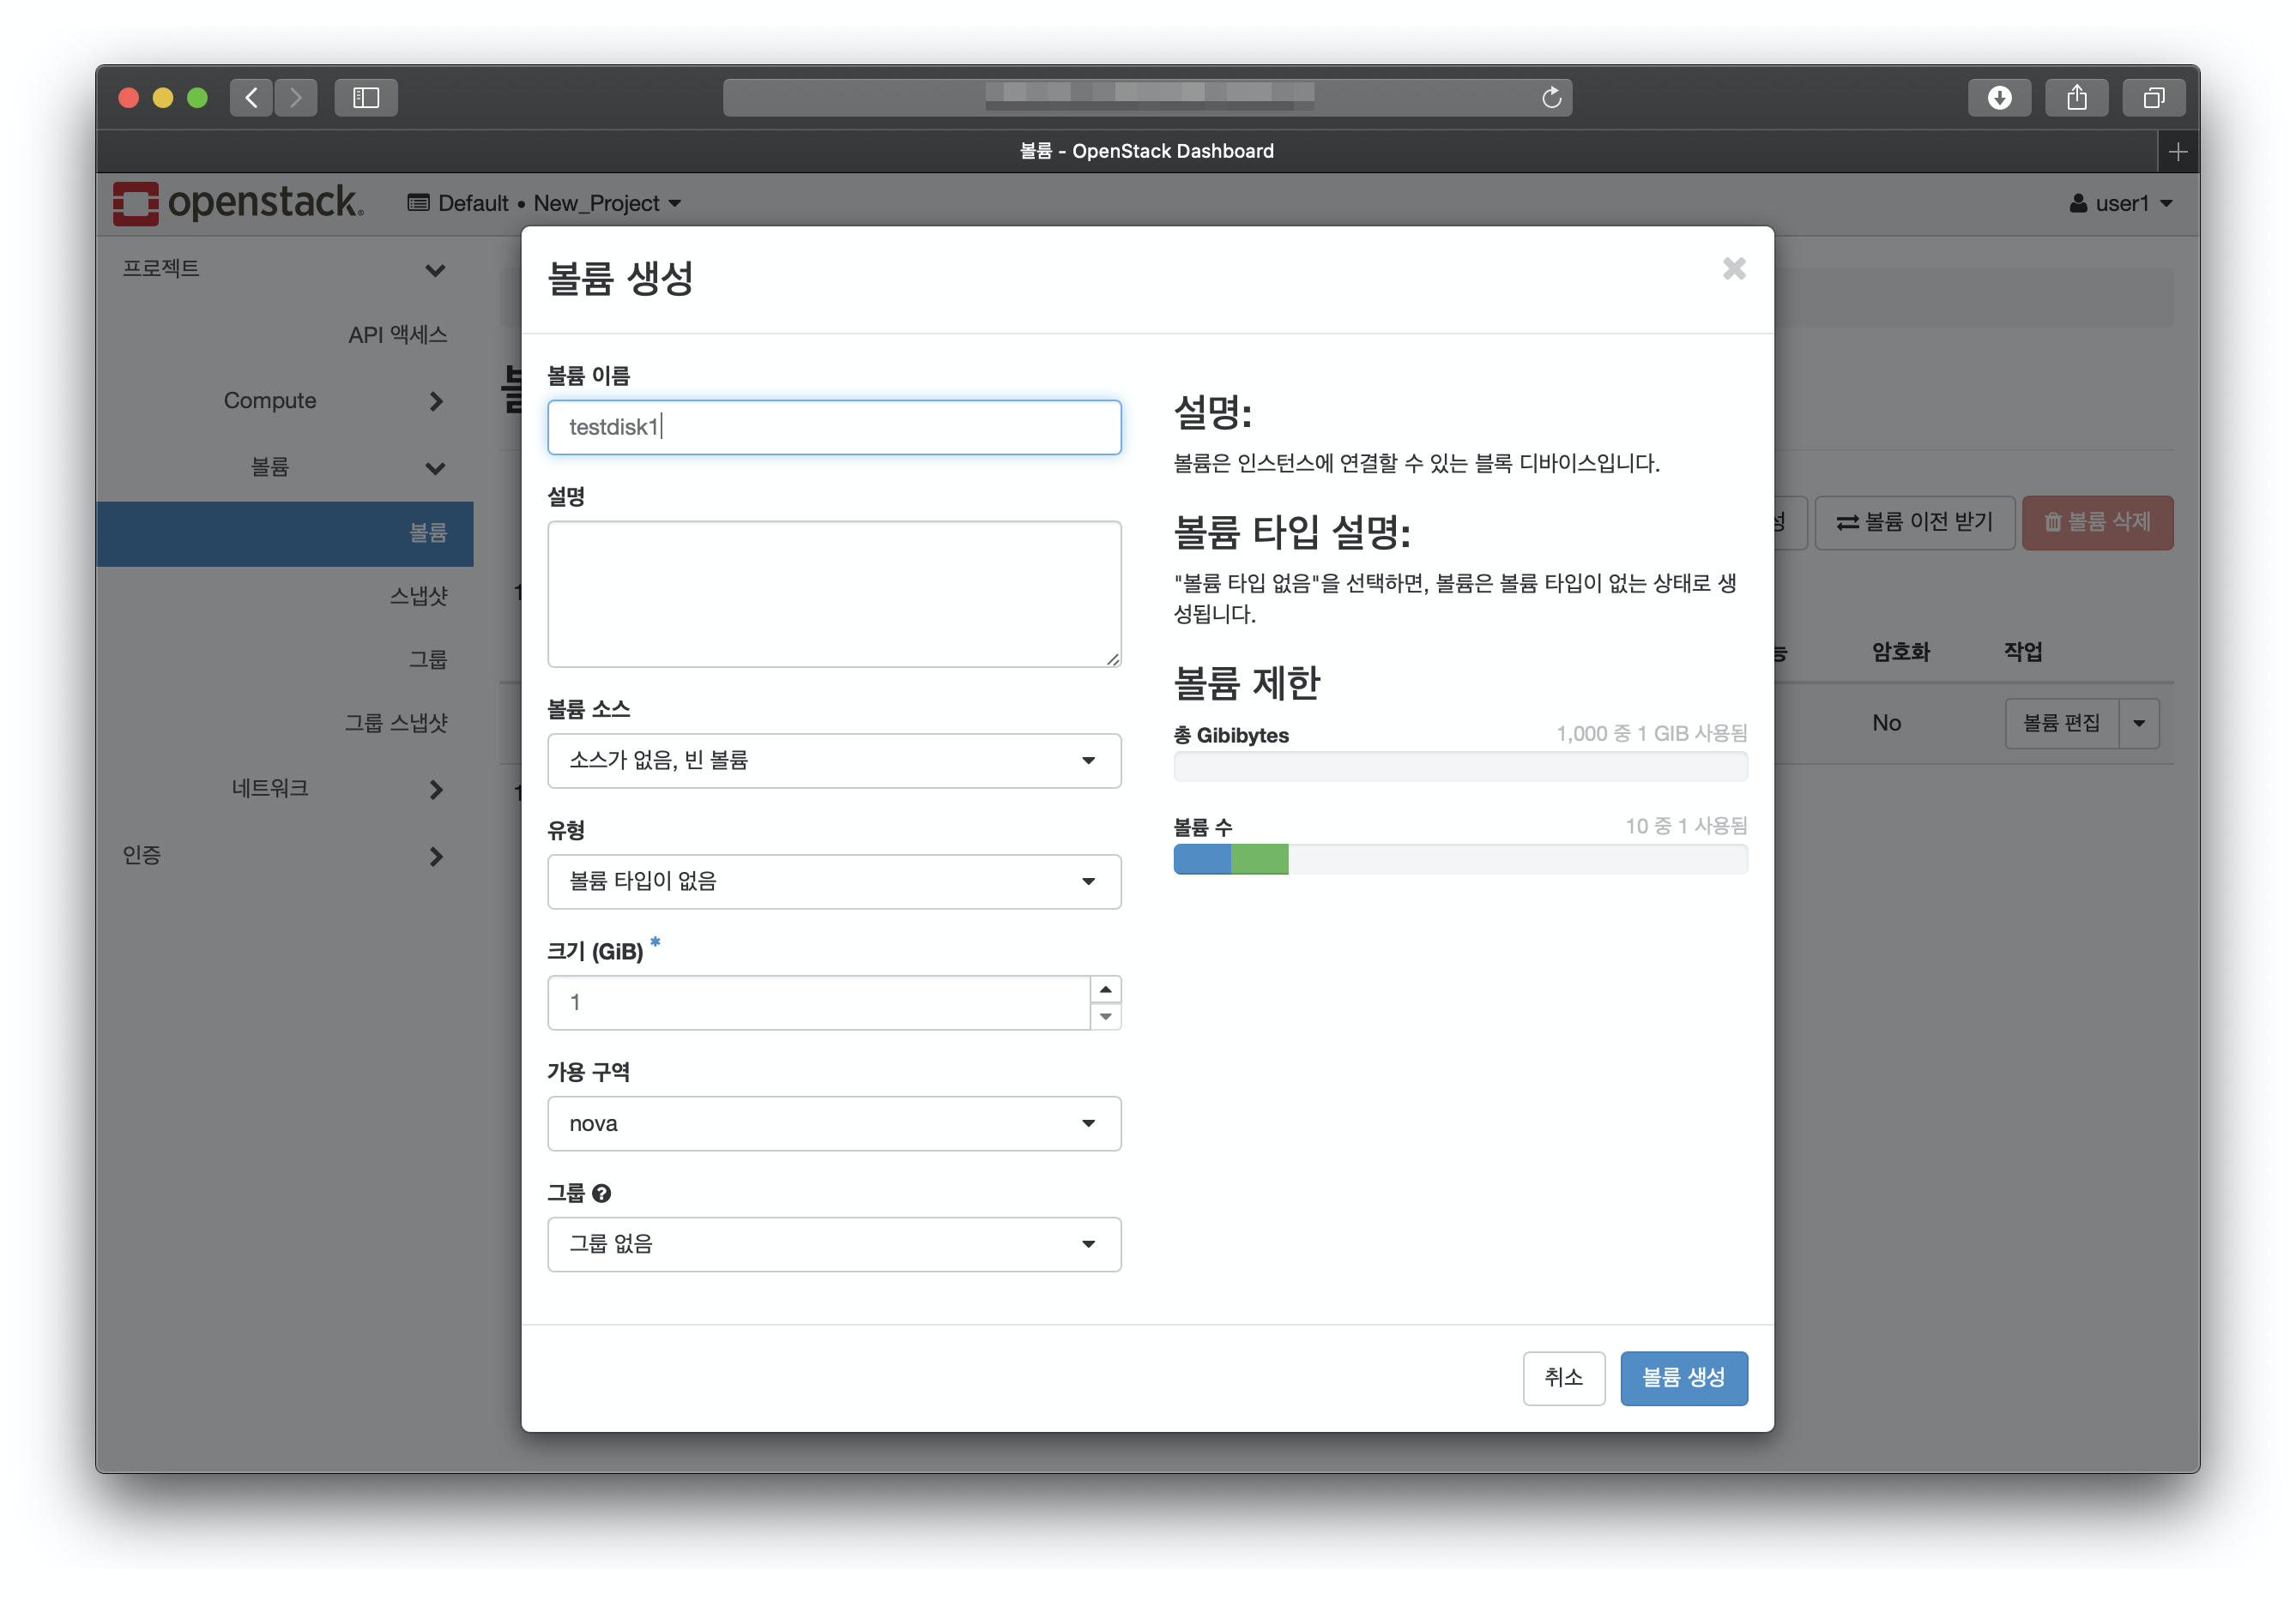Image resolution: width=2296 pixels, height=1600 pixels.
Task: Open new tab with plus icon
Action: 2177,152
